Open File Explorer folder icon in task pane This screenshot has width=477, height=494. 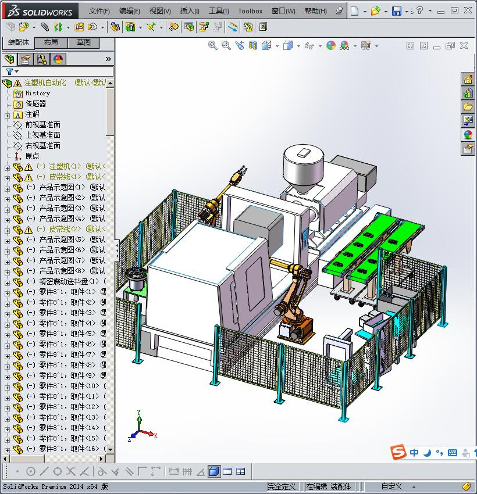[x=468, y=107]
